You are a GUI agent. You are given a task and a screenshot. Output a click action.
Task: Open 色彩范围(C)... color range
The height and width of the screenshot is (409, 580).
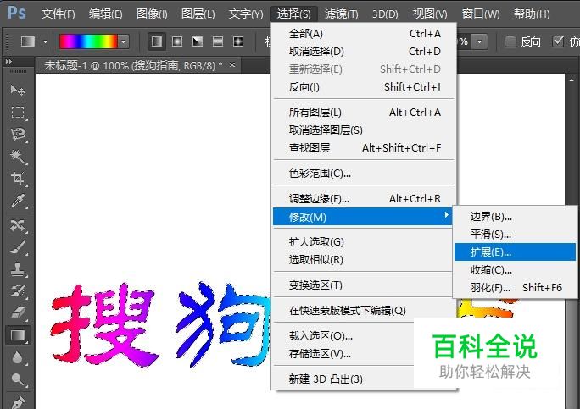[x=364, y=173]
